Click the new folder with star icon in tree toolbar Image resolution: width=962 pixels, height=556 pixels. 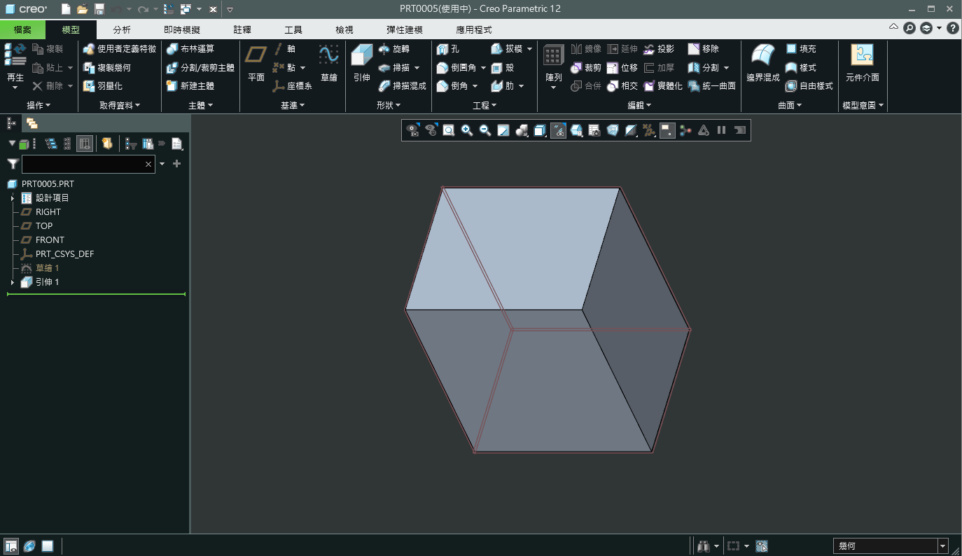tap(107, 144)
